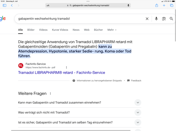Open Safari sidebar panel icon

(x=4, y=5)
